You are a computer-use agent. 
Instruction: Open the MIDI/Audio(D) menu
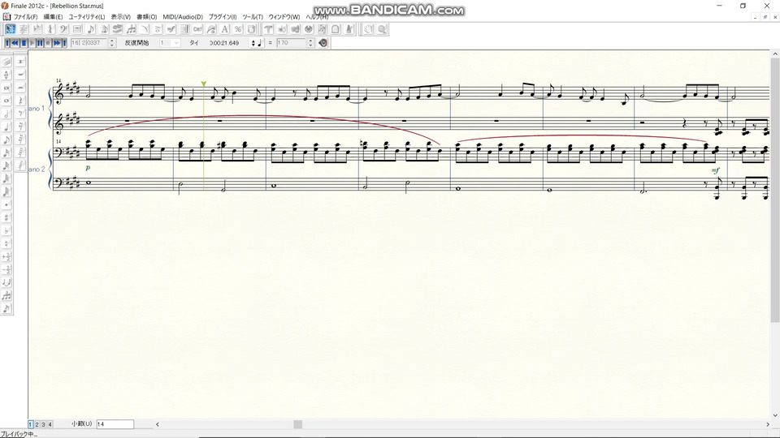coord(183,17)
